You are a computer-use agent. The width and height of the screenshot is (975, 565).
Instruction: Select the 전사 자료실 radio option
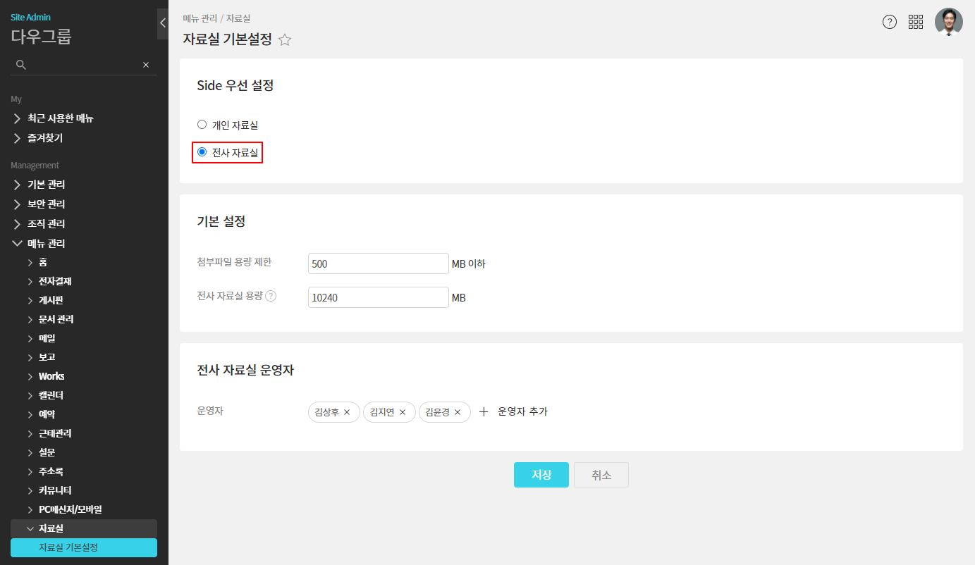[x=202, y=151]
